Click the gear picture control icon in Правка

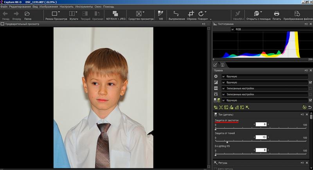click(216, 76)
